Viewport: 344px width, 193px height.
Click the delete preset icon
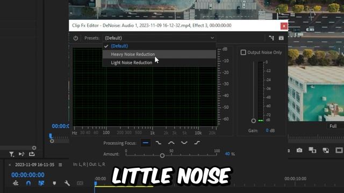281,38
